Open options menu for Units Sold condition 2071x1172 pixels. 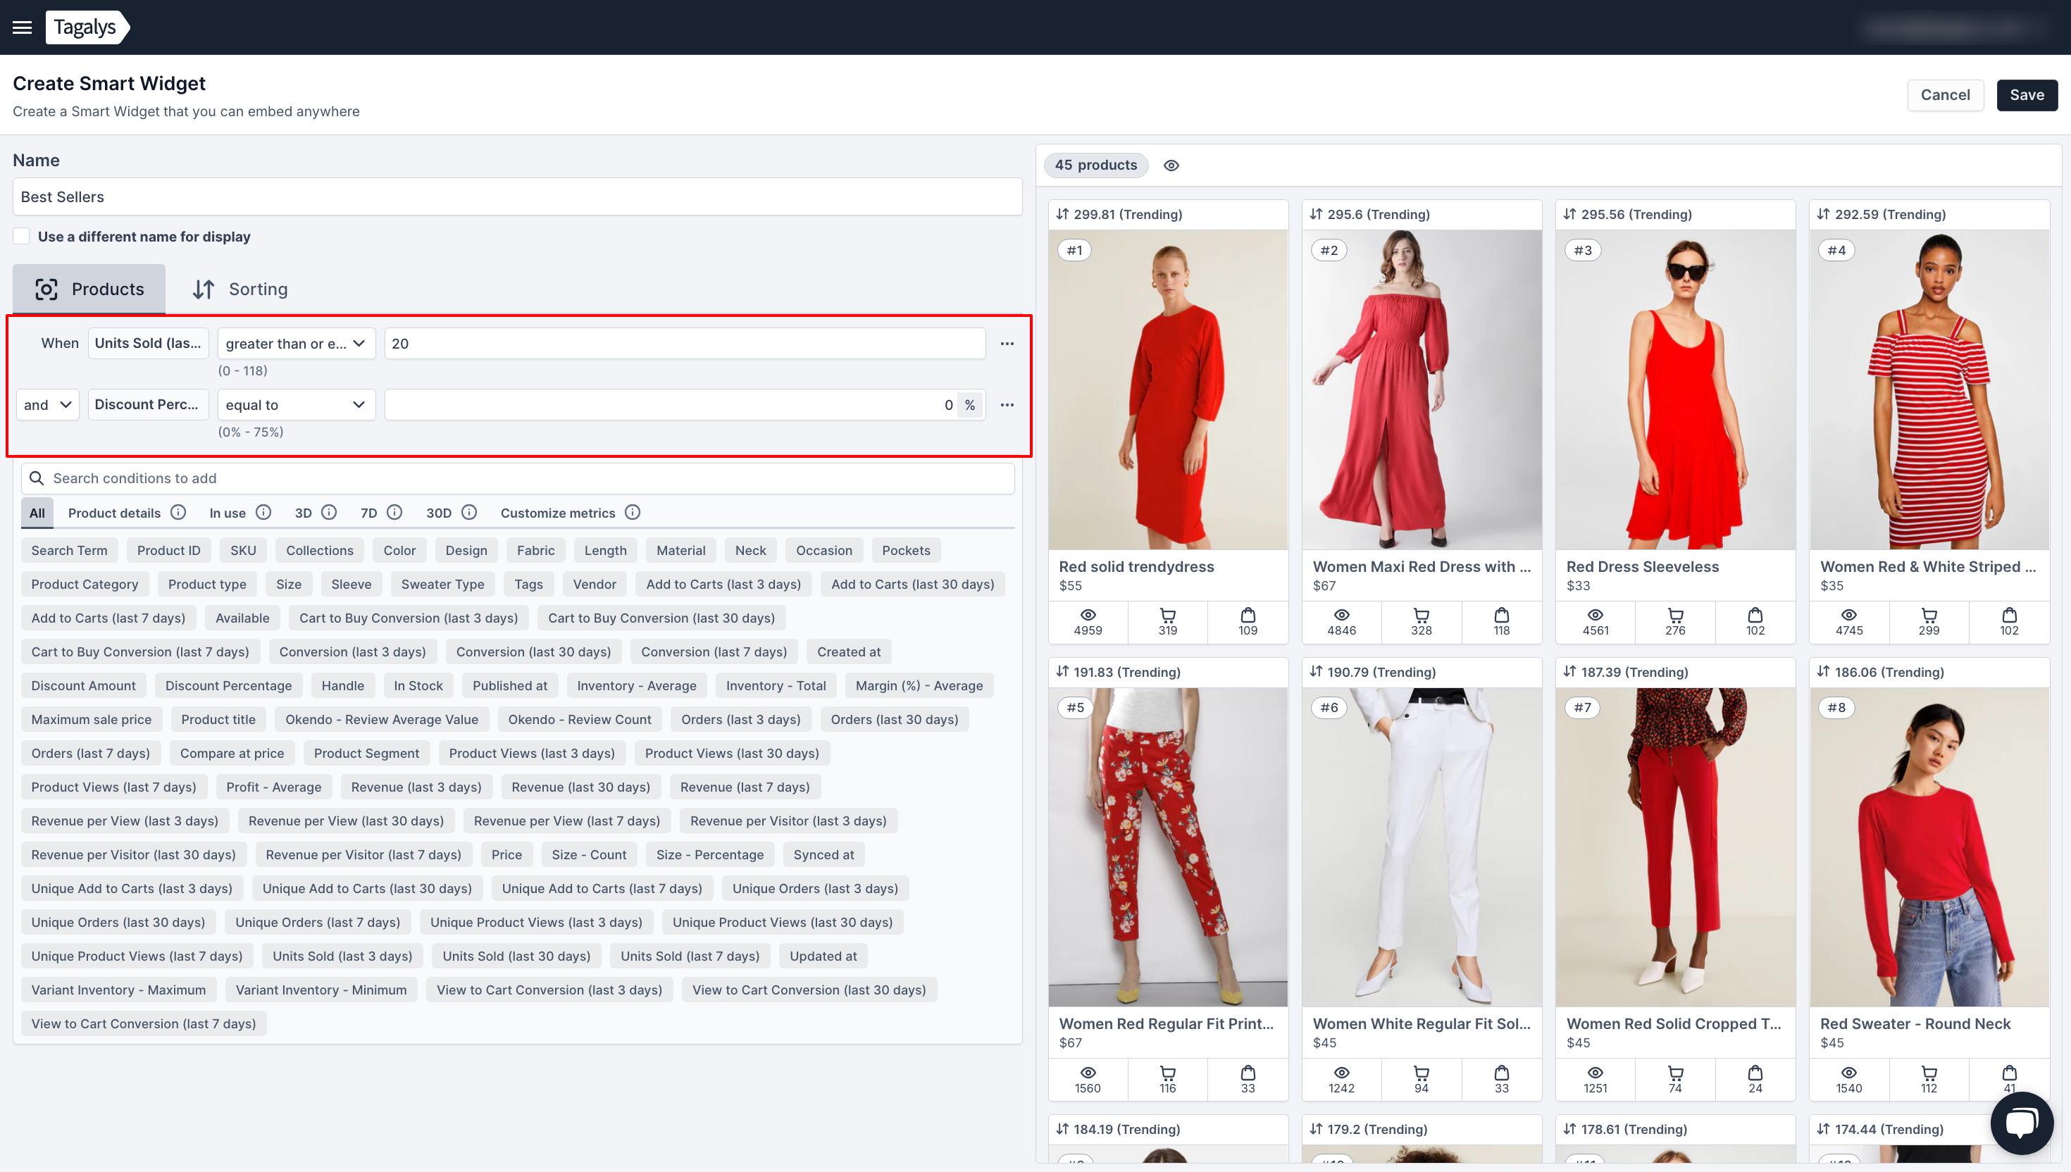(x=1007, y=344)
